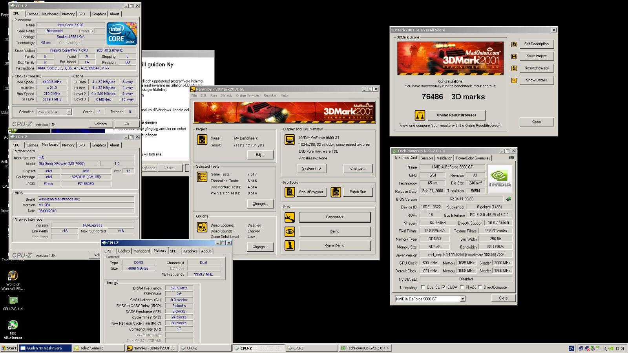
Task: Toggle CUDA checkbox in GPU-Z
Action: 444,287
